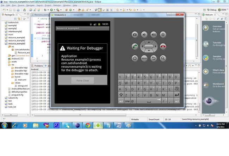Open the Run button dropdown arrow
Viewport: 229px width, 156px height.
point(54,10)
